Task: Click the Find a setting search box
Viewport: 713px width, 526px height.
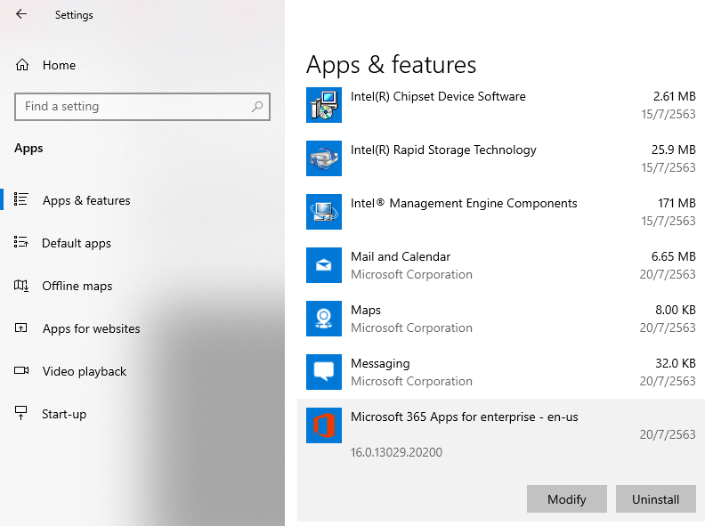Action: click(142, 107)
